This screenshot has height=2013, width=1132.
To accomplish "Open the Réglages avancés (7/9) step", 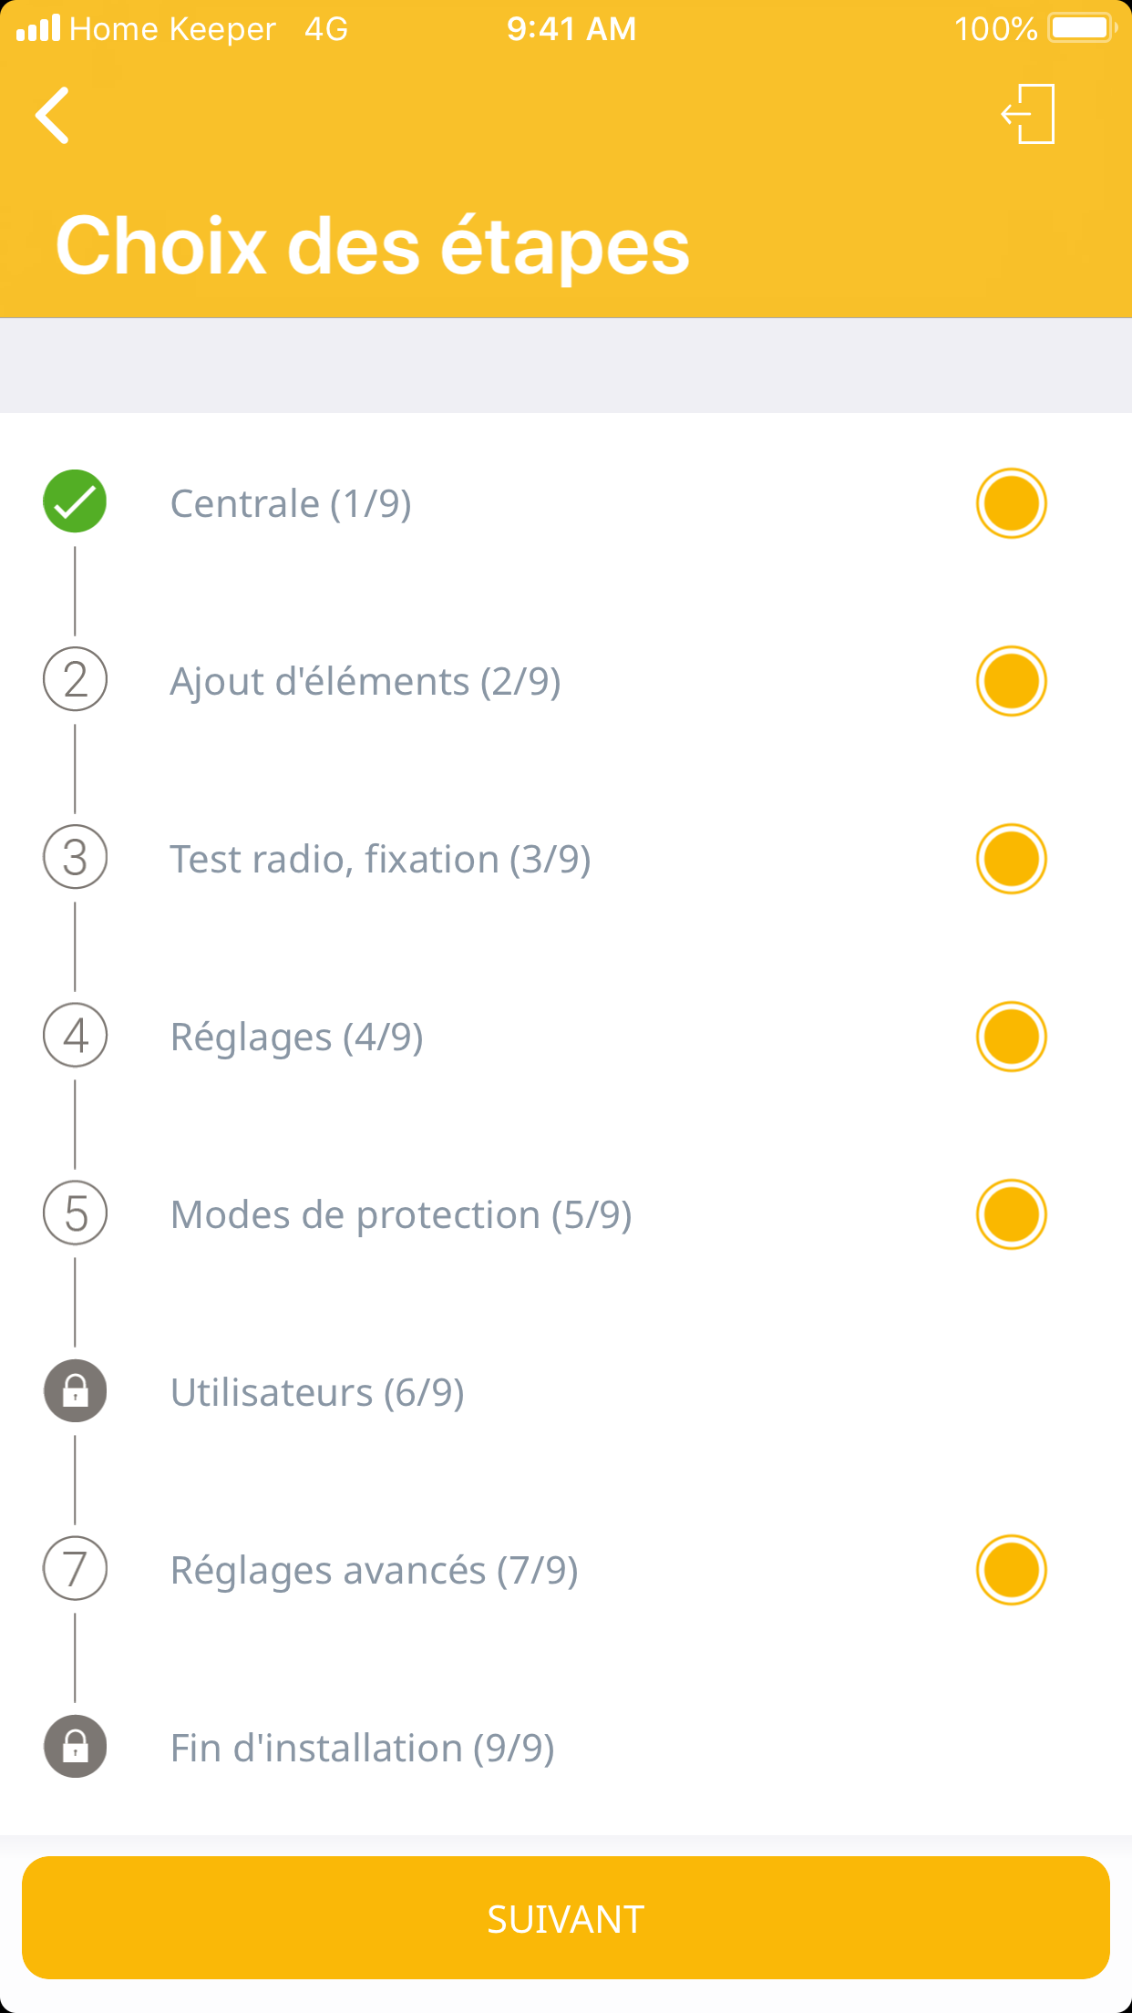I will point(374,1570).
